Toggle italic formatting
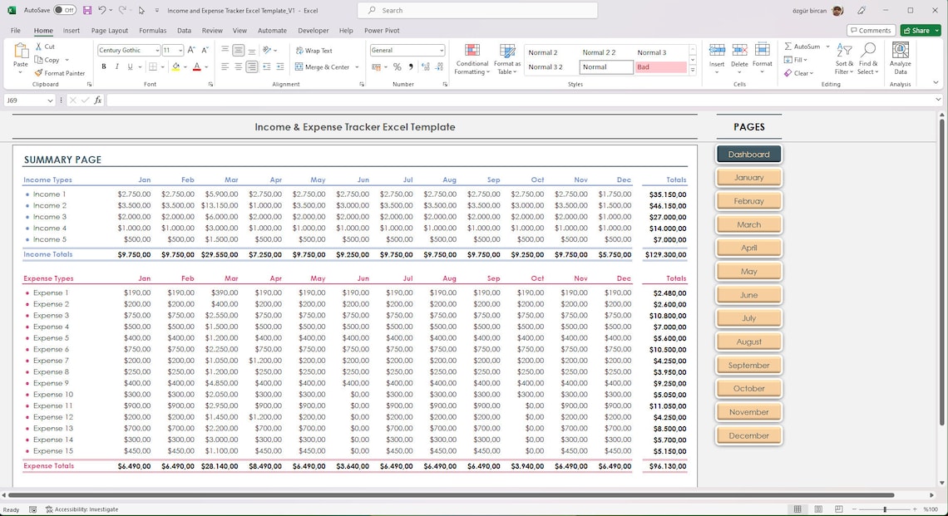 pos(116,66)
